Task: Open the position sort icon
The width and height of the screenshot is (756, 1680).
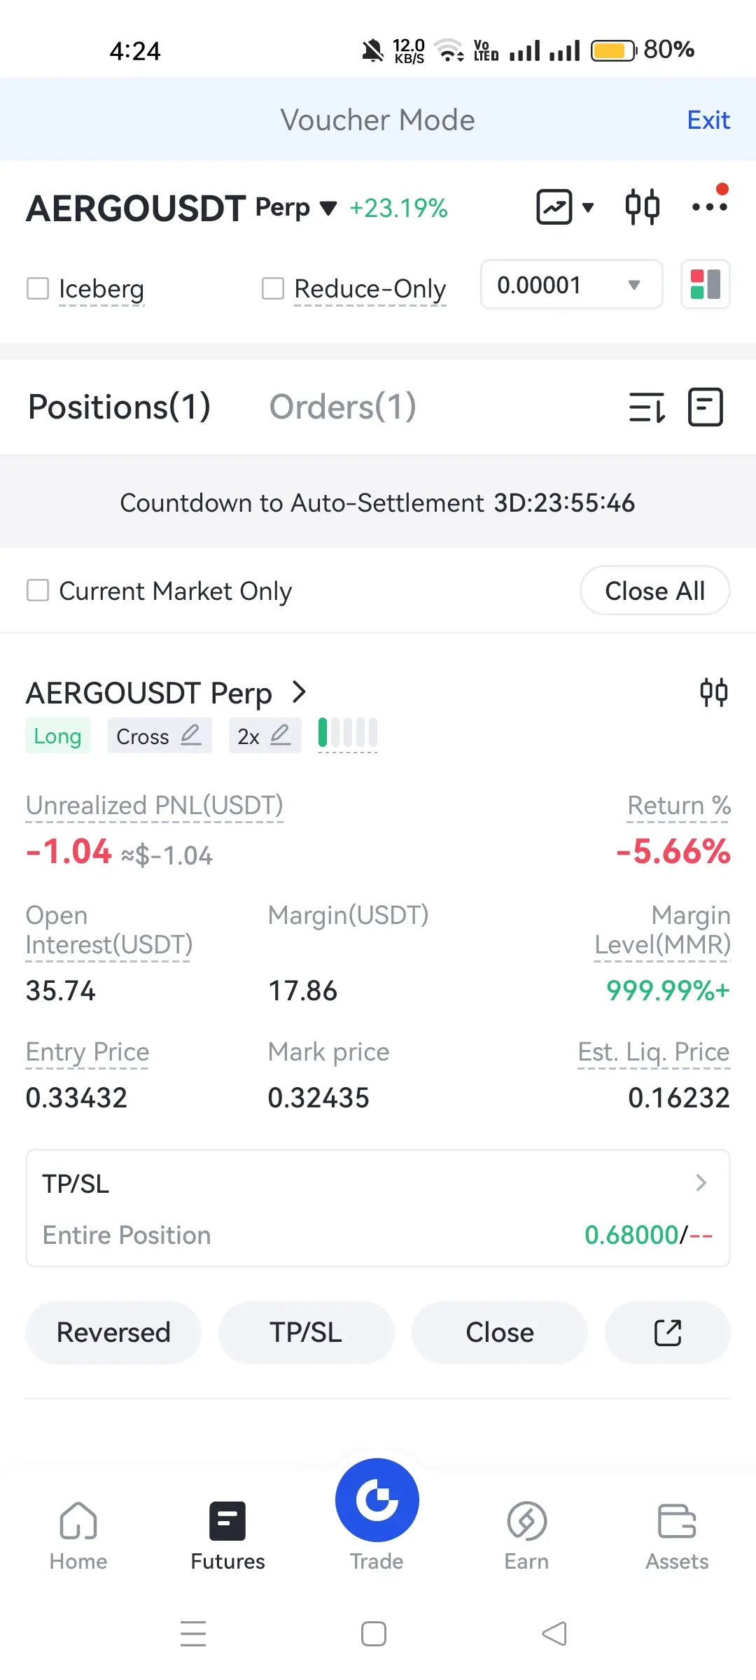Action: click(647, 407)
